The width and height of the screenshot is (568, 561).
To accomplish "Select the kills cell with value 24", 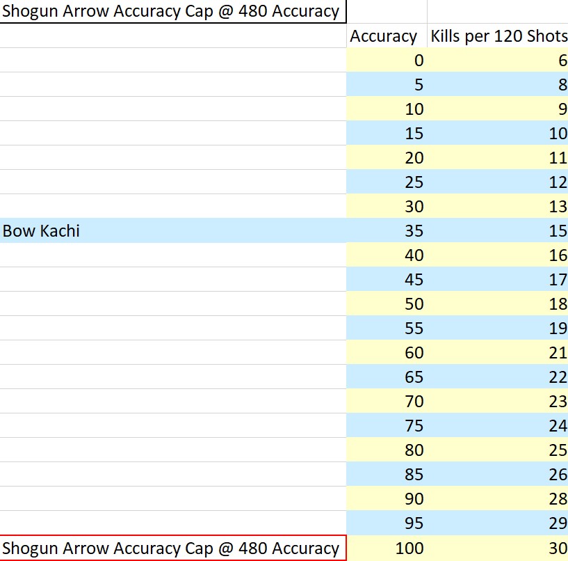I will click(498, 425).
